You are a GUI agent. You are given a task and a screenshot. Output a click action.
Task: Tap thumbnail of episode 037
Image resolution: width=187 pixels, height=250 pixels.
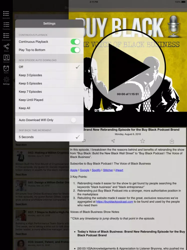point(21,215)
